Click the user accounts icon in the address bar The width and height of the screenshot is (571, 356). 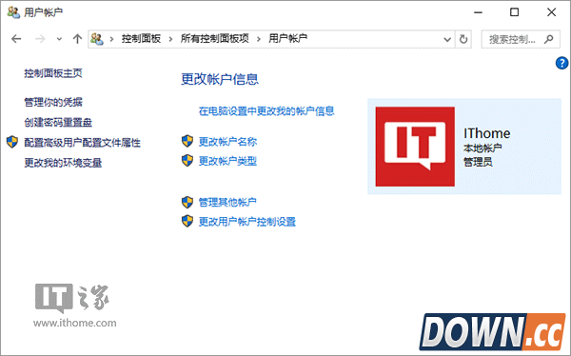97,39
